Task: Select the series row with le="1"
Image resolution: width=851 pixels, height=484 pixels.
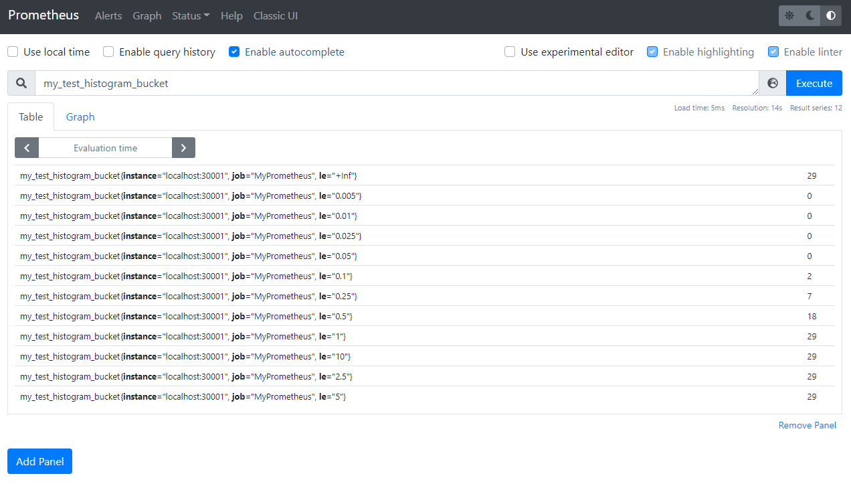Action: point(425,336)
